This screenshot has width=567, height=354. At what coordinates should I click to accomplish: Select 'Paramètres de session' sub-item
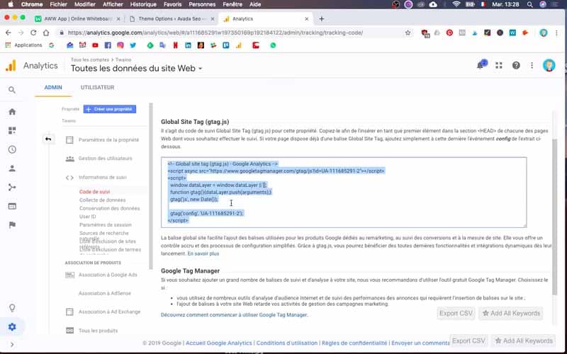point(105,224)
